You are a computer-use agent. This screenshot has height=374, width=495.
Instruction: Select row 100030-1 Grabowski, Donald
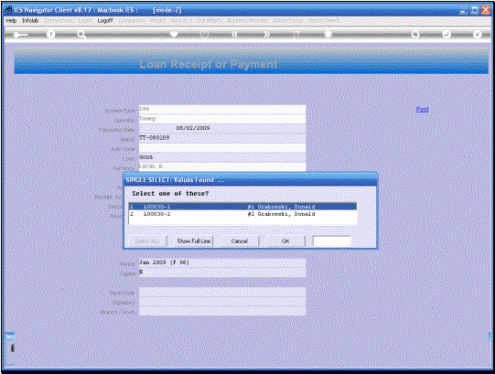coord(242,207)
